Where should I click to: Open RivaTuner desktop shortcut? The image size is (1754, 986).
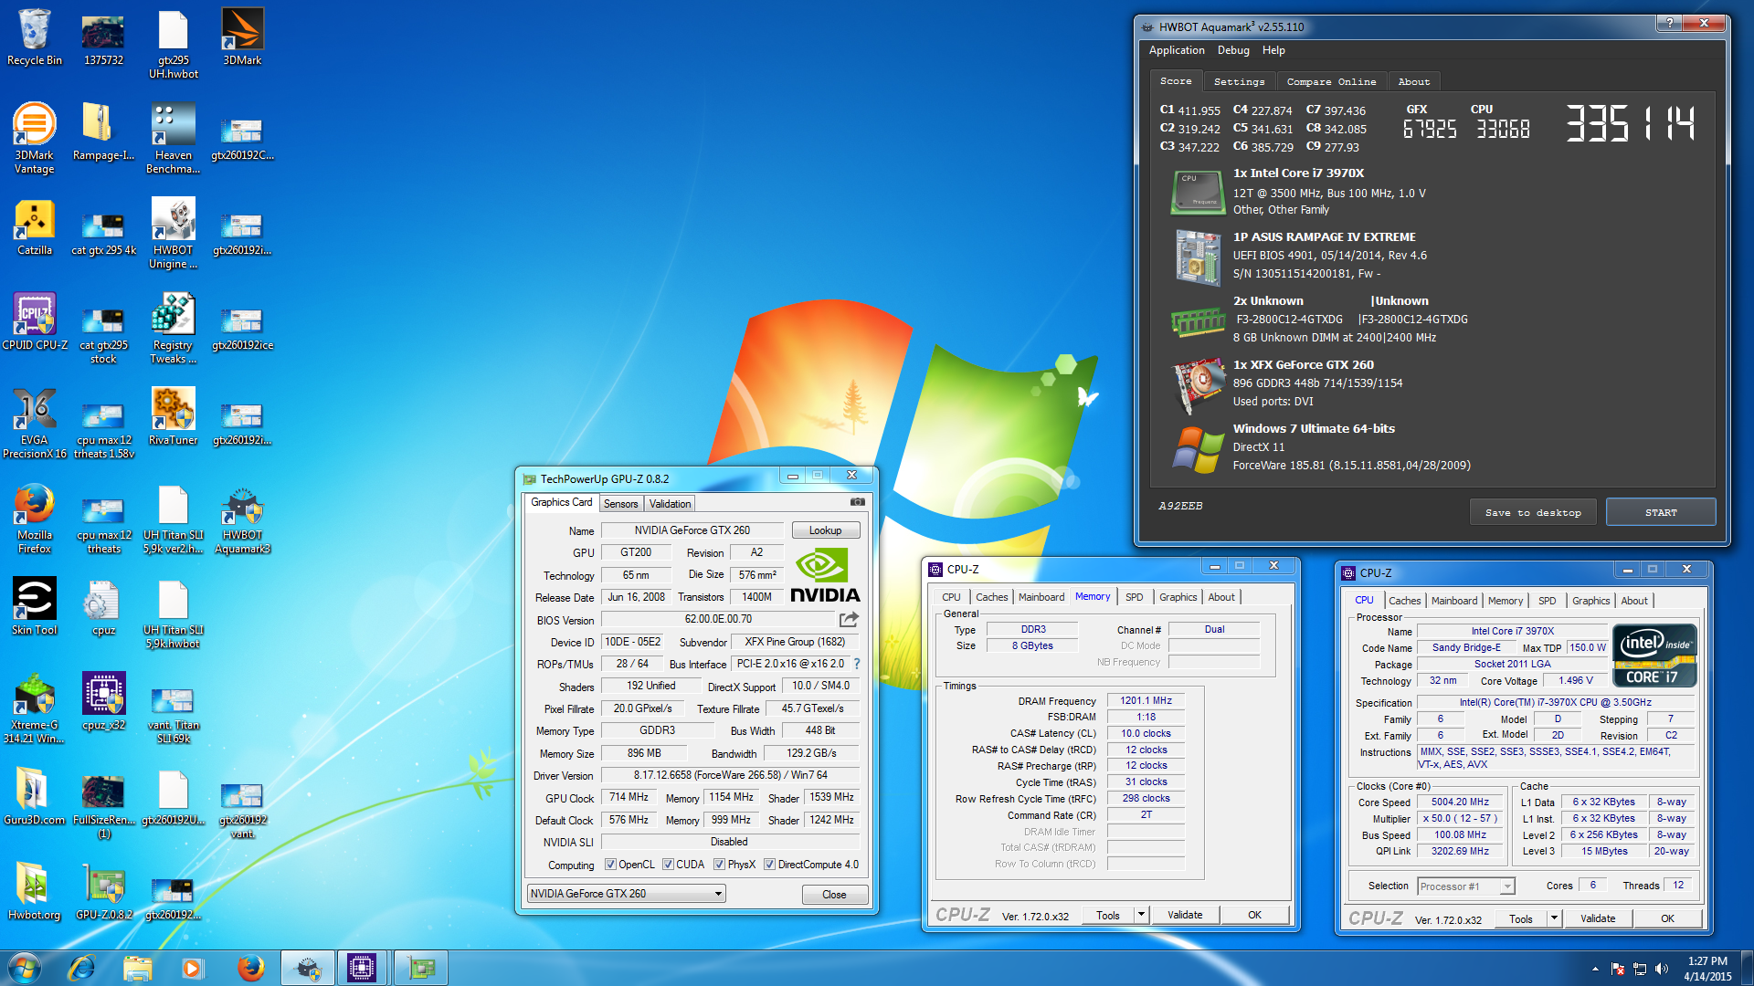point(174,417)
